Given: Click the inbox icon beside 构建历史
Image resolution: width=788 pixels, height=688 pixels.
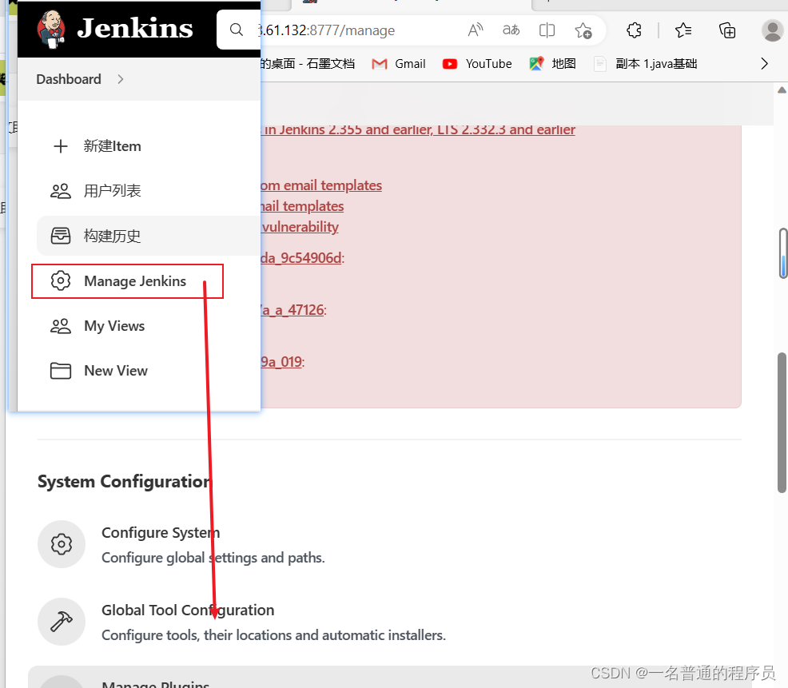Looking at the screenshot, I should click(61, 236).
